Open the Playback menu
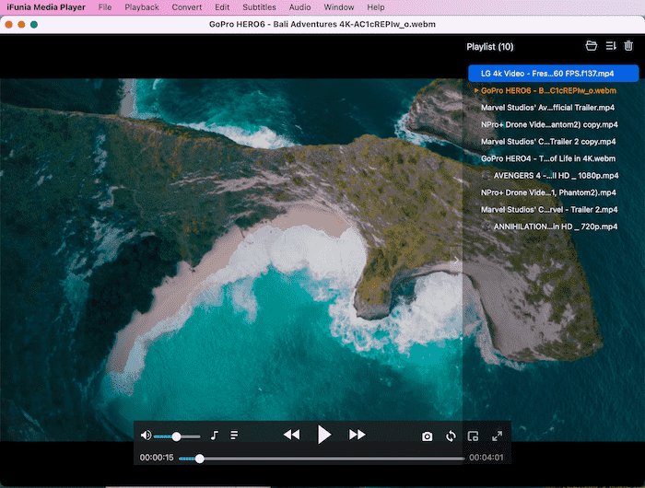 coord(141,6)
